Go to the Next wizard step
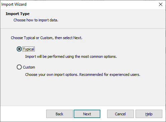Viewport: 166px width, 122px height. tap(87, 114)
